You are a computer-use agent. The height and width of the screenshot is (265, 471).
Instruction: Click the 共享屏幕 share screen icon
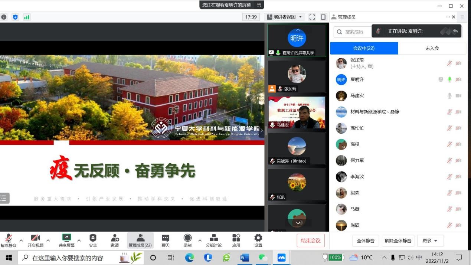click(66, 238)
